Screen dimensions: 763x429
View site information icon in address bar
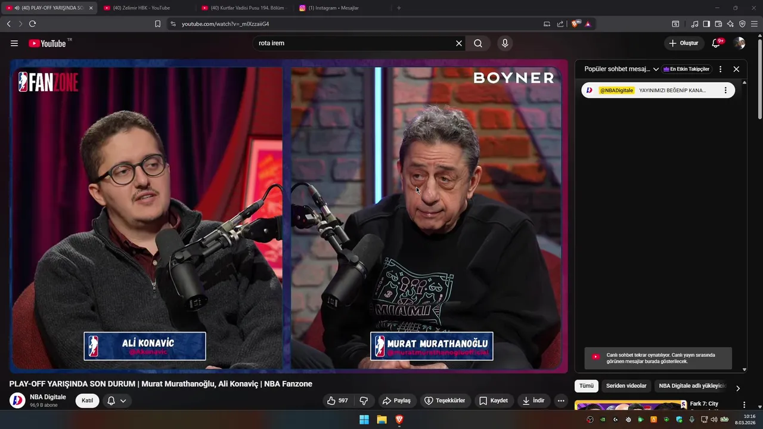(173, 24)
